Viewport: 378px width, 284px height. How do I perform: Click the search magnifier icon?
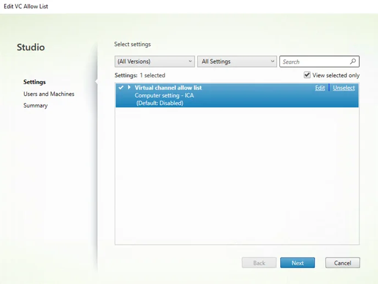point(353,62)
